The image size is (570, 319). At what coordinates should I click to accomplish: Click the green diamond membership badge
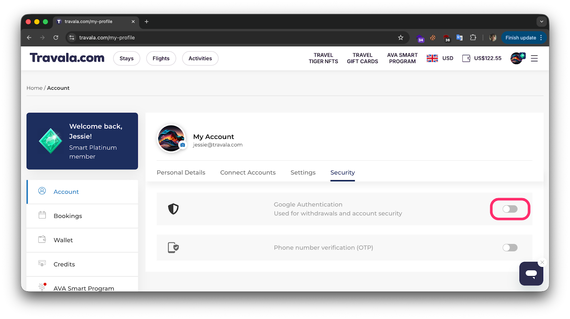point(51,141)
